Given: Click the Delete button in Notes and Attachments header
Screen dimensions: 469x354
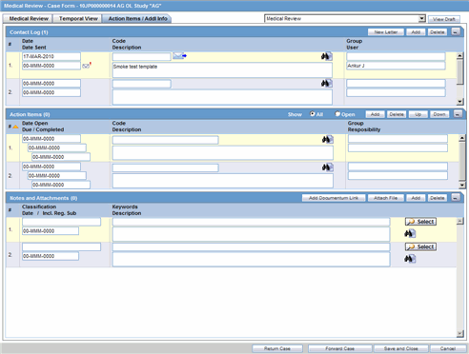Looking at the screenshot, I should click(x=438, y=198).
